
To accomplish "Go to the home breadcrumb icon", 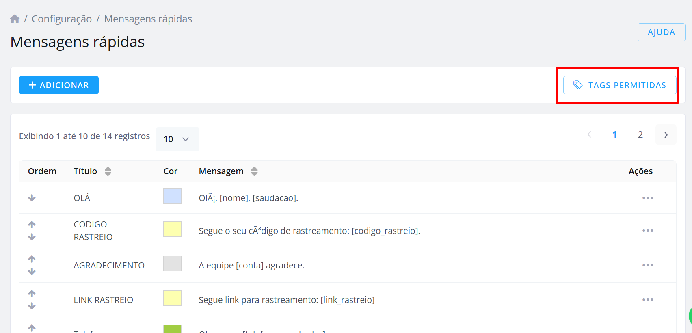I will tap(15, 19).
